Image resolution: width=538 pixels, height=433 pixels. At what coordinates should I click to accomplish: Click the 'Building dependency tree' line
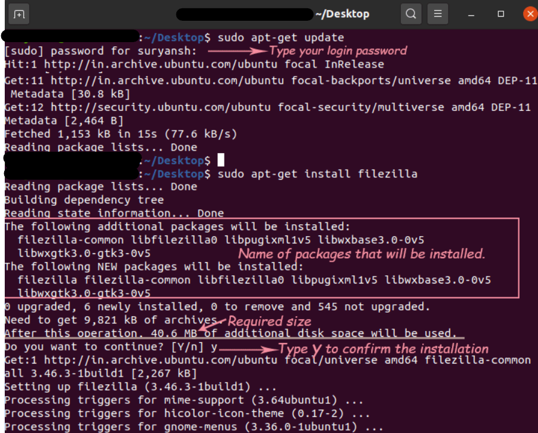coord(84,200)
